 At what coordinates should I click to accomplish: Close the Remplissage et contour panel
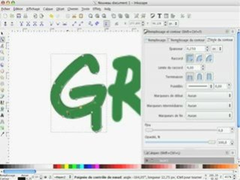click(233, 32)
